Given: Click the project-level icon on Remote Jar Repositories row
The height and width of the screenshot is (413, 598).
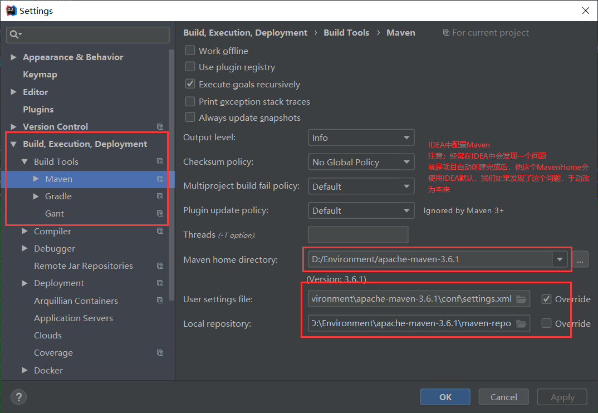Looking at the screenshot, I should (160, 266).
